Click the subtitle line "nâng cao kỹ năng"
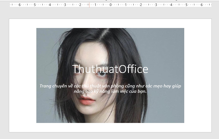 110,91
